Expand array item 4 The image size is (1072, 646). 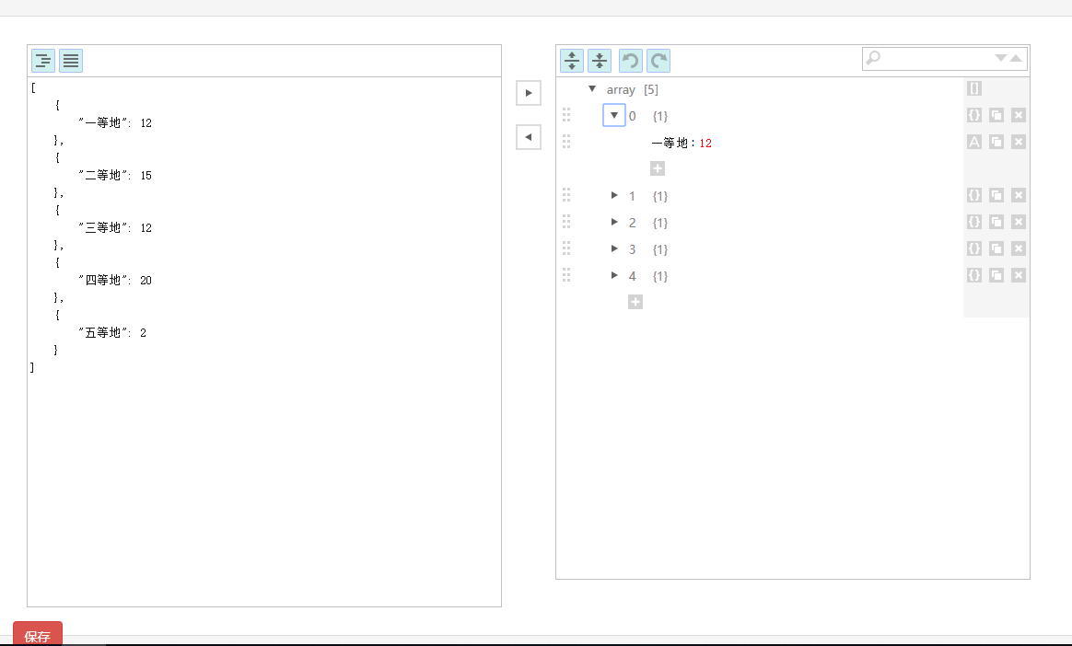(x=614, y=275)
